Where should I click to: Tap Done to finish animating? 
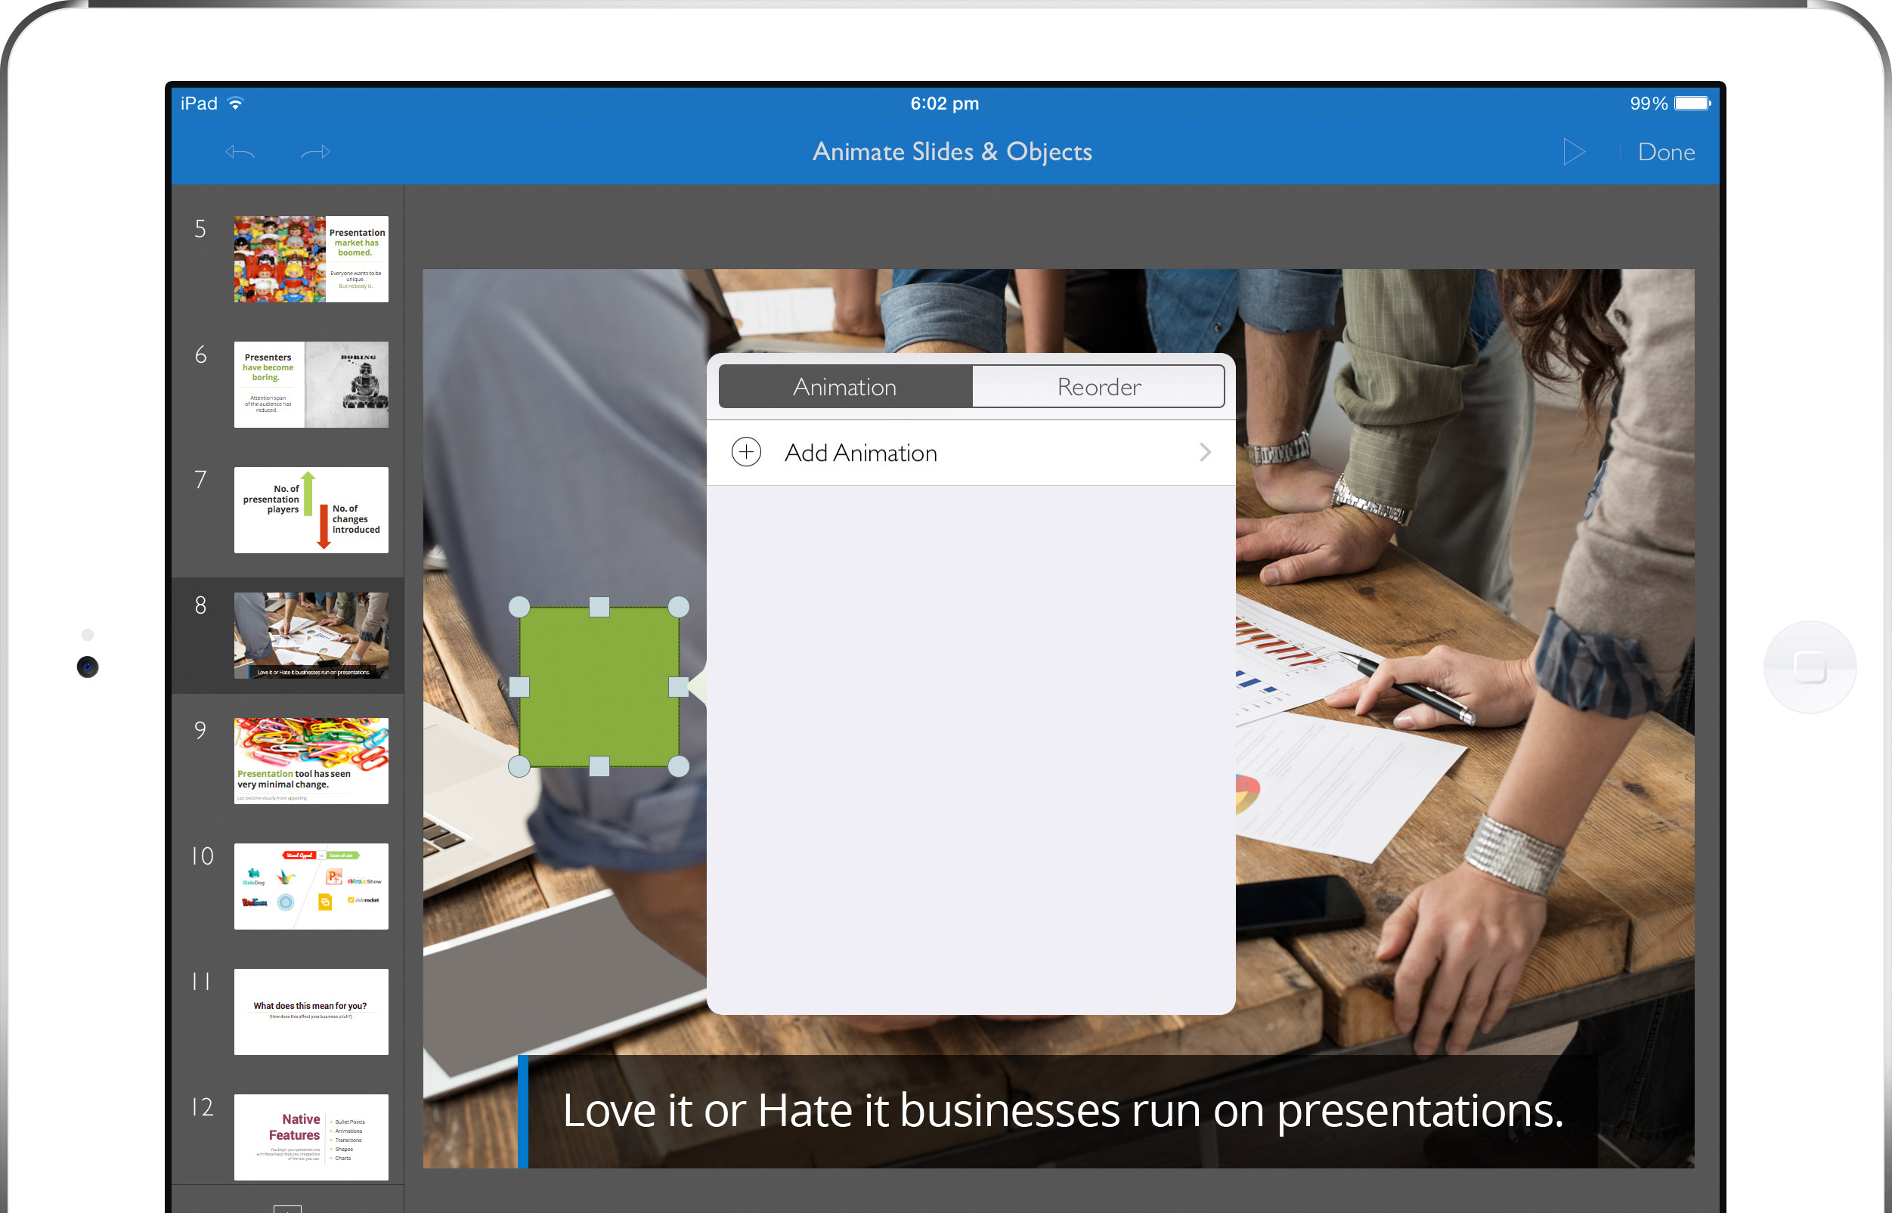pyautogui.click(x=1666, y=152)
